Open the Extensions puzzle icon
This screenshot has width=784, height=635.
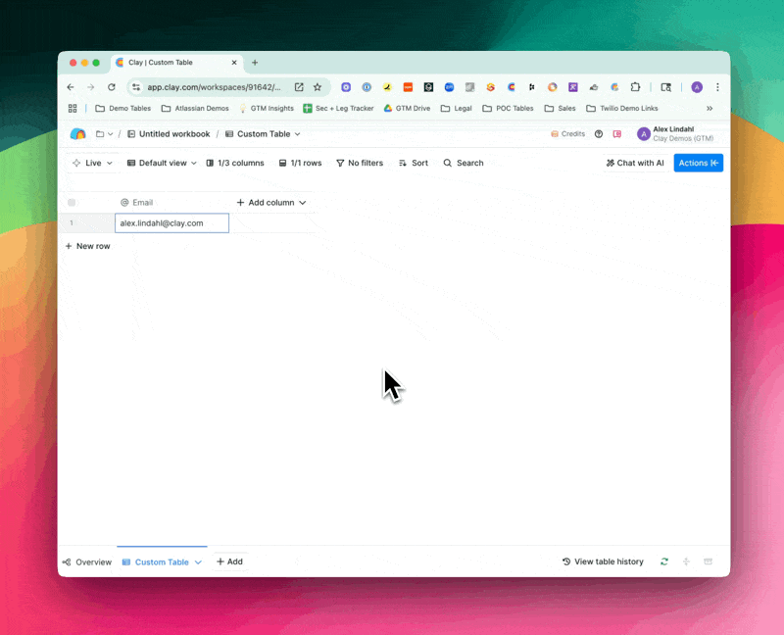[x=635, y=87]
